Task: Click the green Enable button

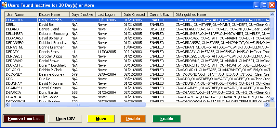Action: click(x=166, y=119)
